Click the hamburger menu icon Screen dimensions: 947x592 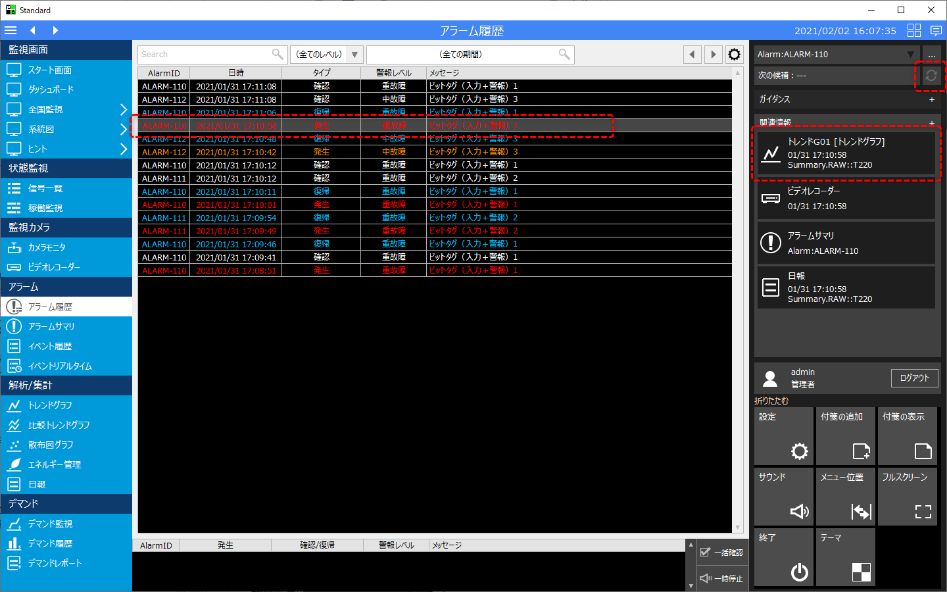[11, 30]
